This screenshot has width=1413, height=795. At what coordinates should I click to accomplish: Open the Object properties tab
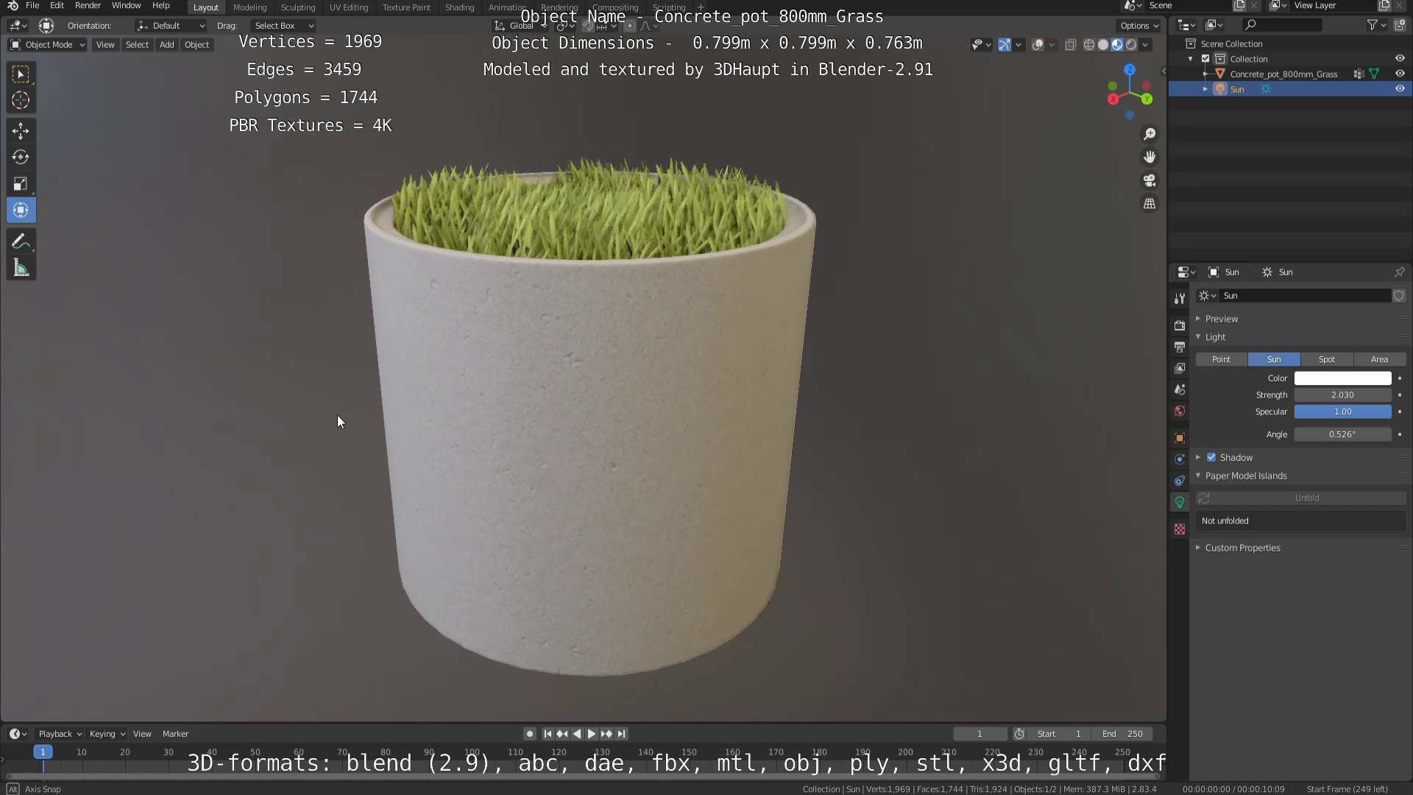[1180, 438]
